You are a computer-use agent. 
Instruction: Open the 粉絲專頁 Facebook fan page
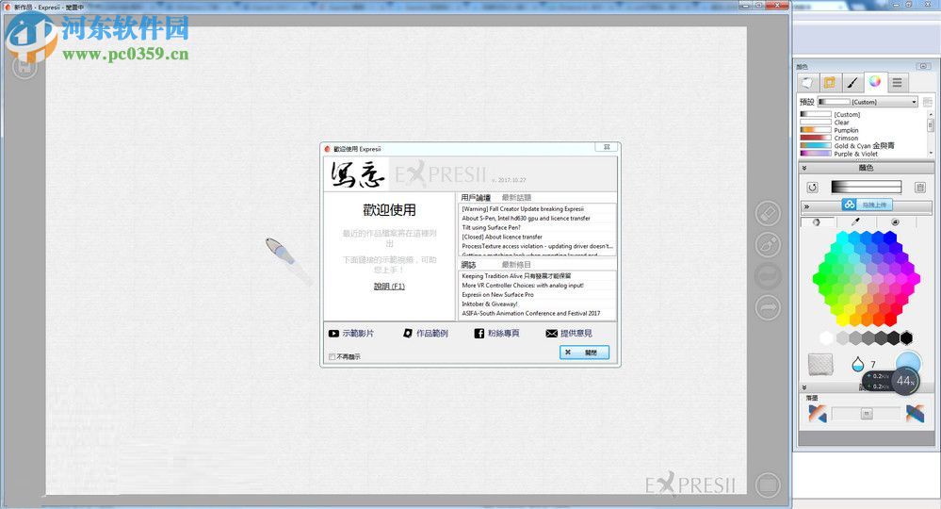click(x=497, y=333)
